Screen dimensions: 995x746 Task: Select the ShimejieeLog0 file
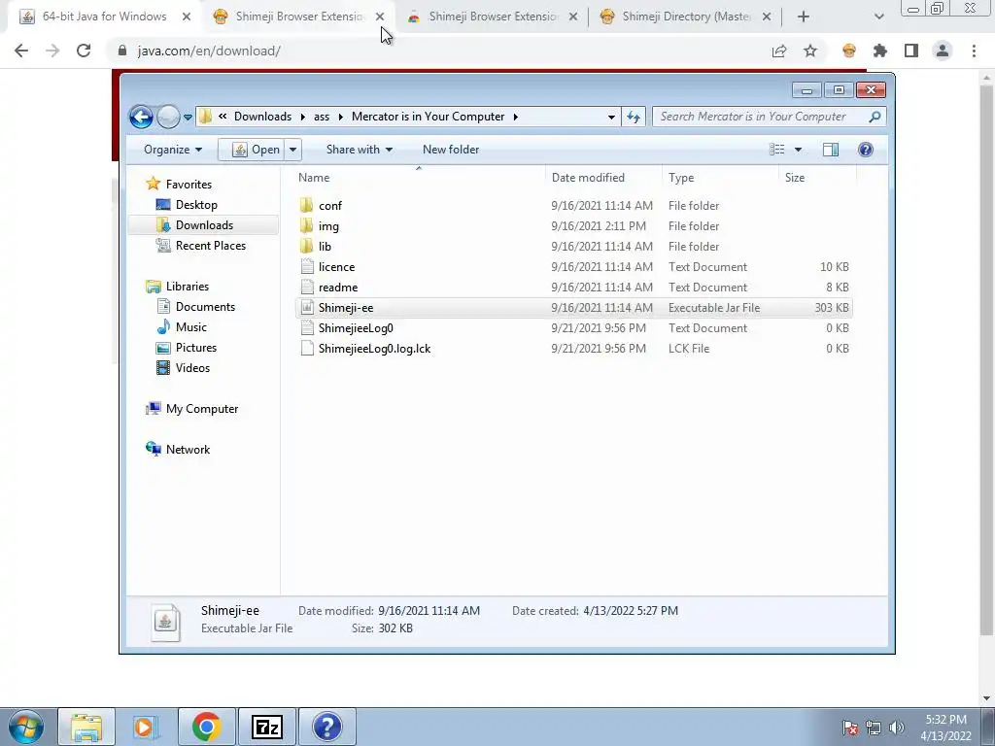[x=356, y=328]
